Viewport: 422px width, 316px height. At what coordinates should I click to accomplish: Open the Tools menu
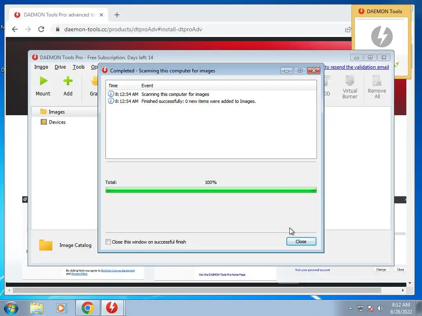tap(79, 67)
